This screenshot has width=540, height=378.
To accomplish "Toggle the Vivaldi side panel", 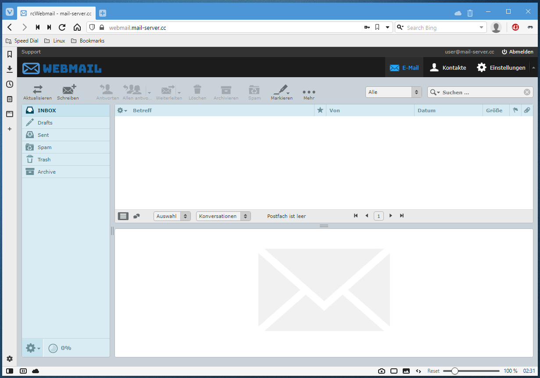I will [10, 371].
